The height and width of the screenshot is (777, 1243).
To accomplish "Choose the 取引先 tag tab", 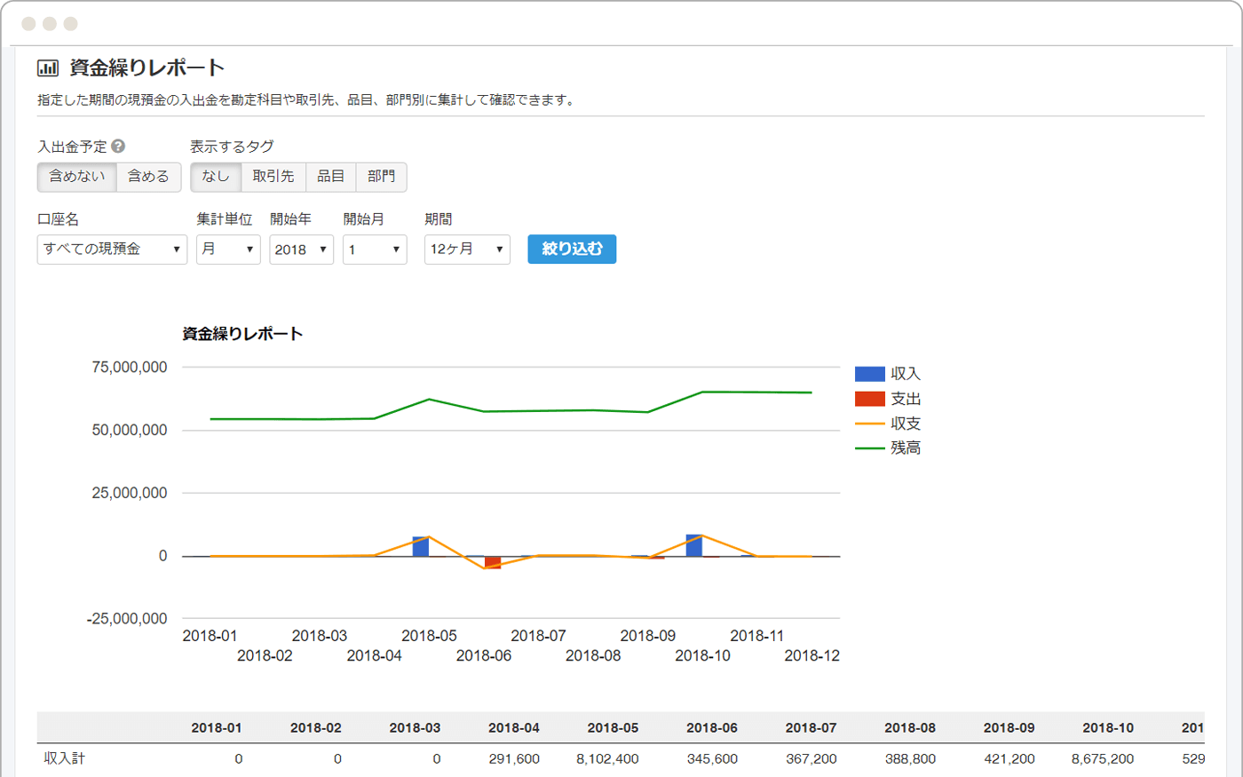I will [273, 177].
